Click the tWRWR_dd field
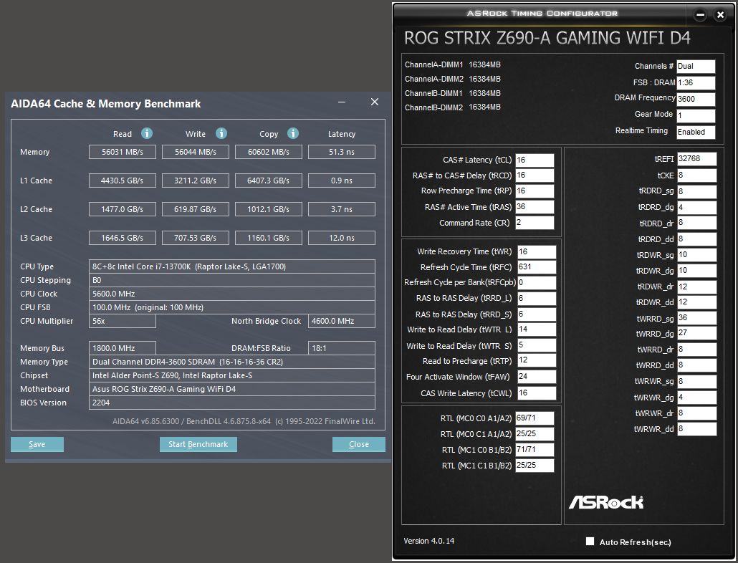The width and height of the screenshot is (738, 563). [697, 429]
